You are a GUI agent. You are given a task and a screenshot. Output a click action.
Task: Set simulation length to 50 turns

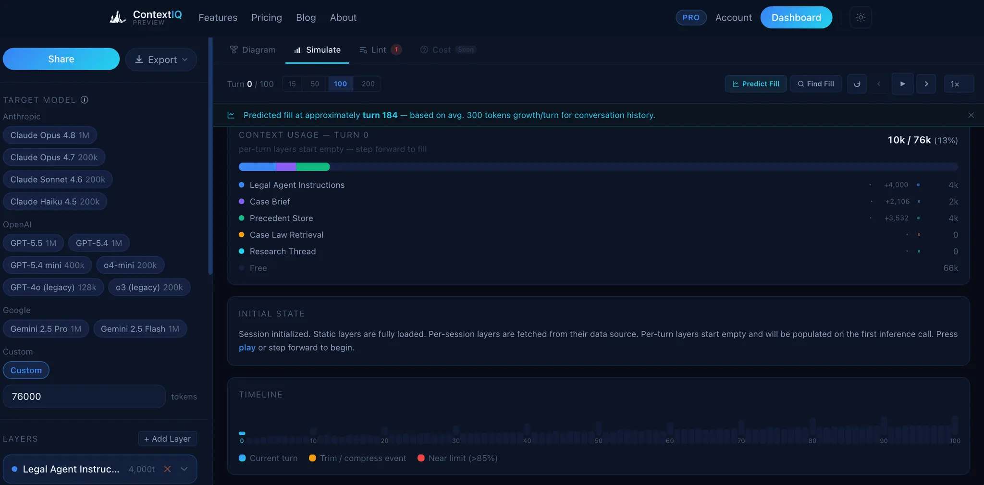[315, 84]
